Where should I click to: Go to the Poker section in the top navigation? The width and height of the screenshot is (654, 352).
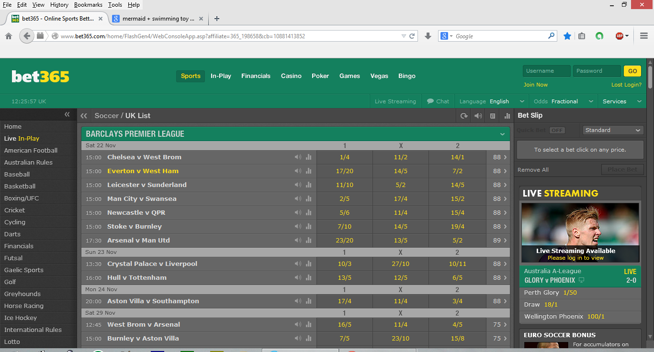[320, 76]
